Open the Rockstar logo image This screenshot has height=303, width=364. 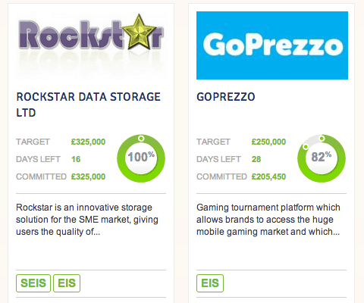coord(91,45)
